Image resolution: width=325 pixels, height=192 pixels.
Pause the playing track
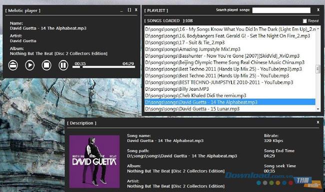pyautogui.click(x=63, y=65)
